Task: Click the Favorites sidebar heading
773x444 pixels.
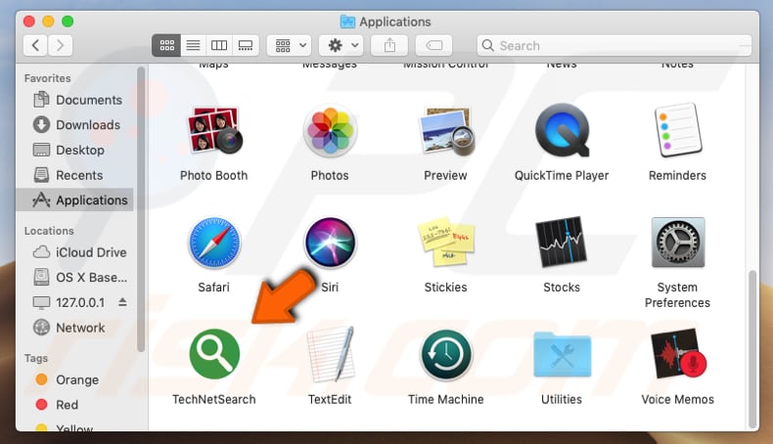Action: [x=47, y=78]
